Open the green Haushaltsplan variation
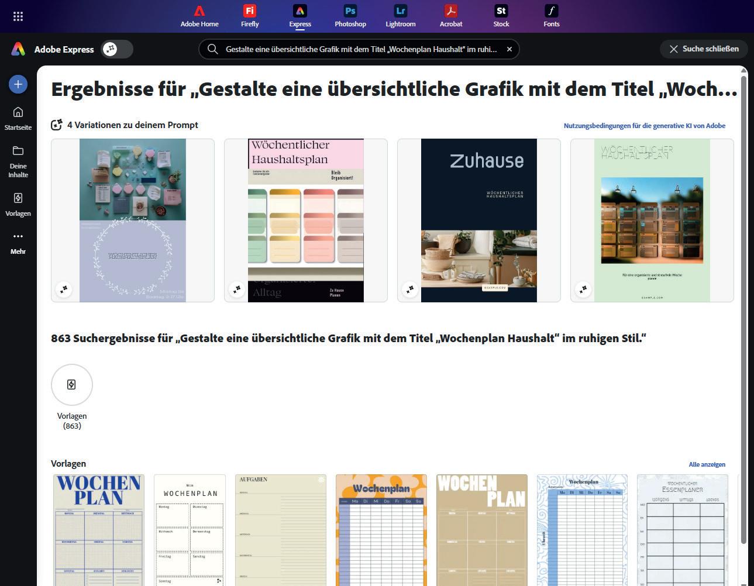 (x=652, y=220)
